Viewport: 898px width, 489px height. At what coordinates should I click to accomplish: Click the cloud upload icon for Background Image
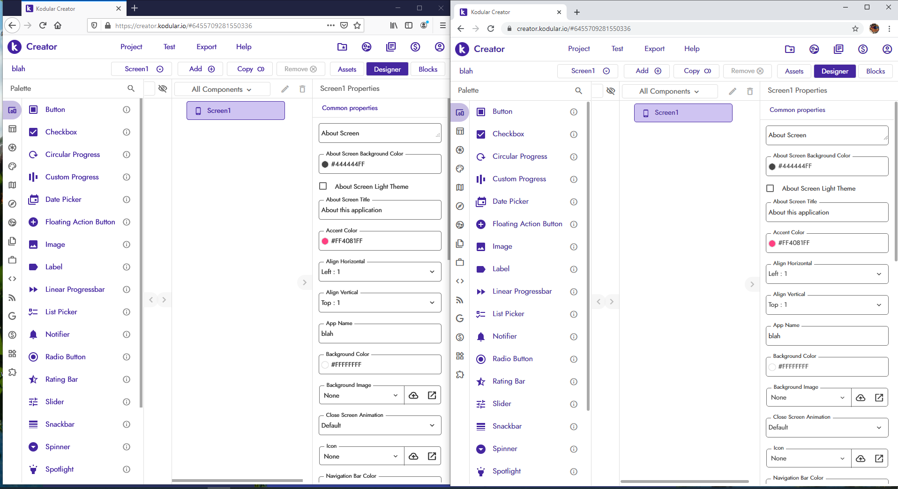point(414,395)
